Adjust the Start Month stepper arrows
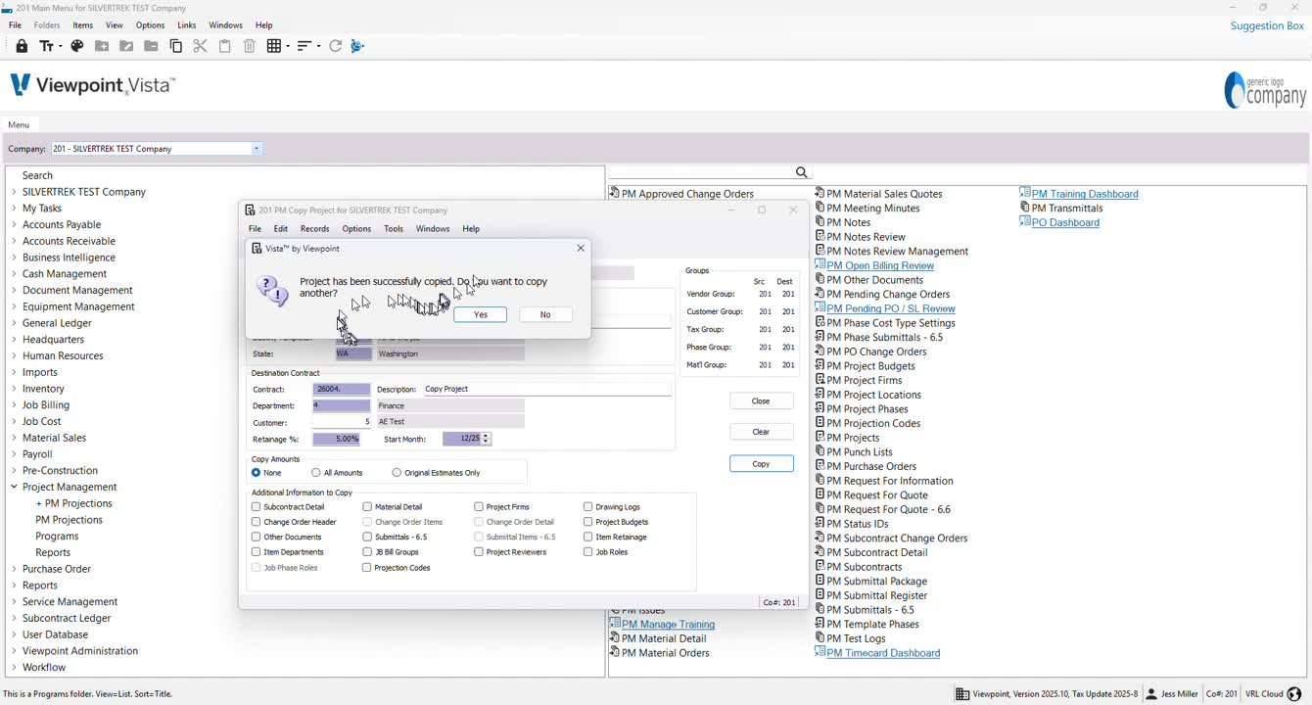 tap(487, 439)
